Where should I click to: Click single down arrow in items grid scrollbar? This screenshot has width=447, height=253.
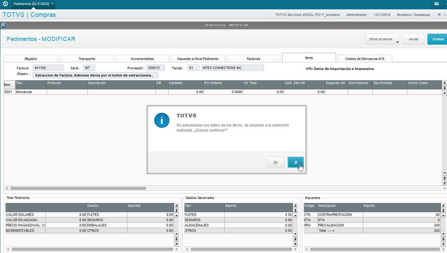pos(444,173)
